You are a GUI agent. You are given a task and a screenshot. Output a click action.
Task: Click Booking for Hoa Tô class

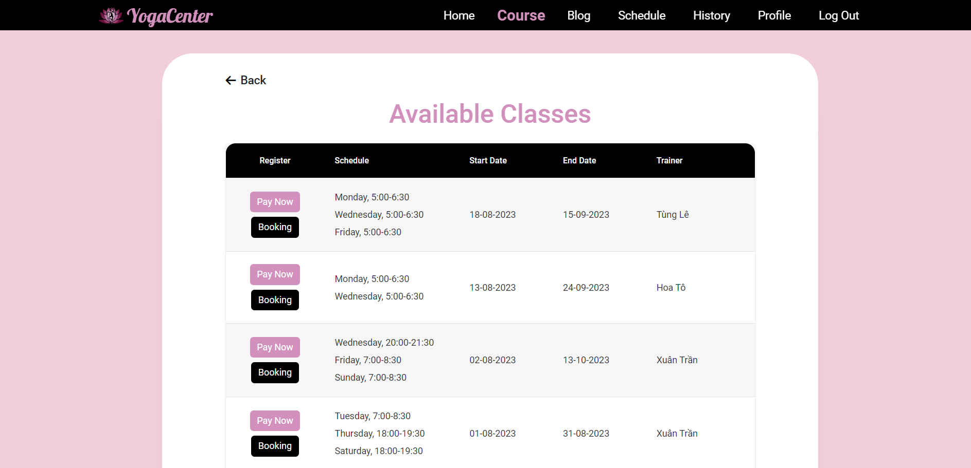(x=275, y=300)
